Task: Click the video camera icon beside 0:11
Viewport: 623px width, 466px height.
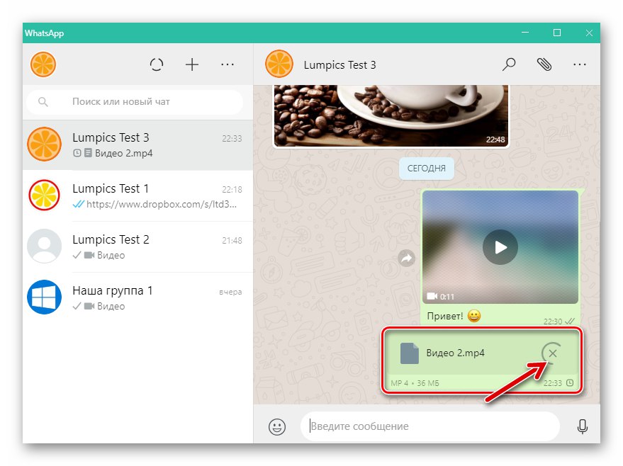Action: tap(432, 296)
